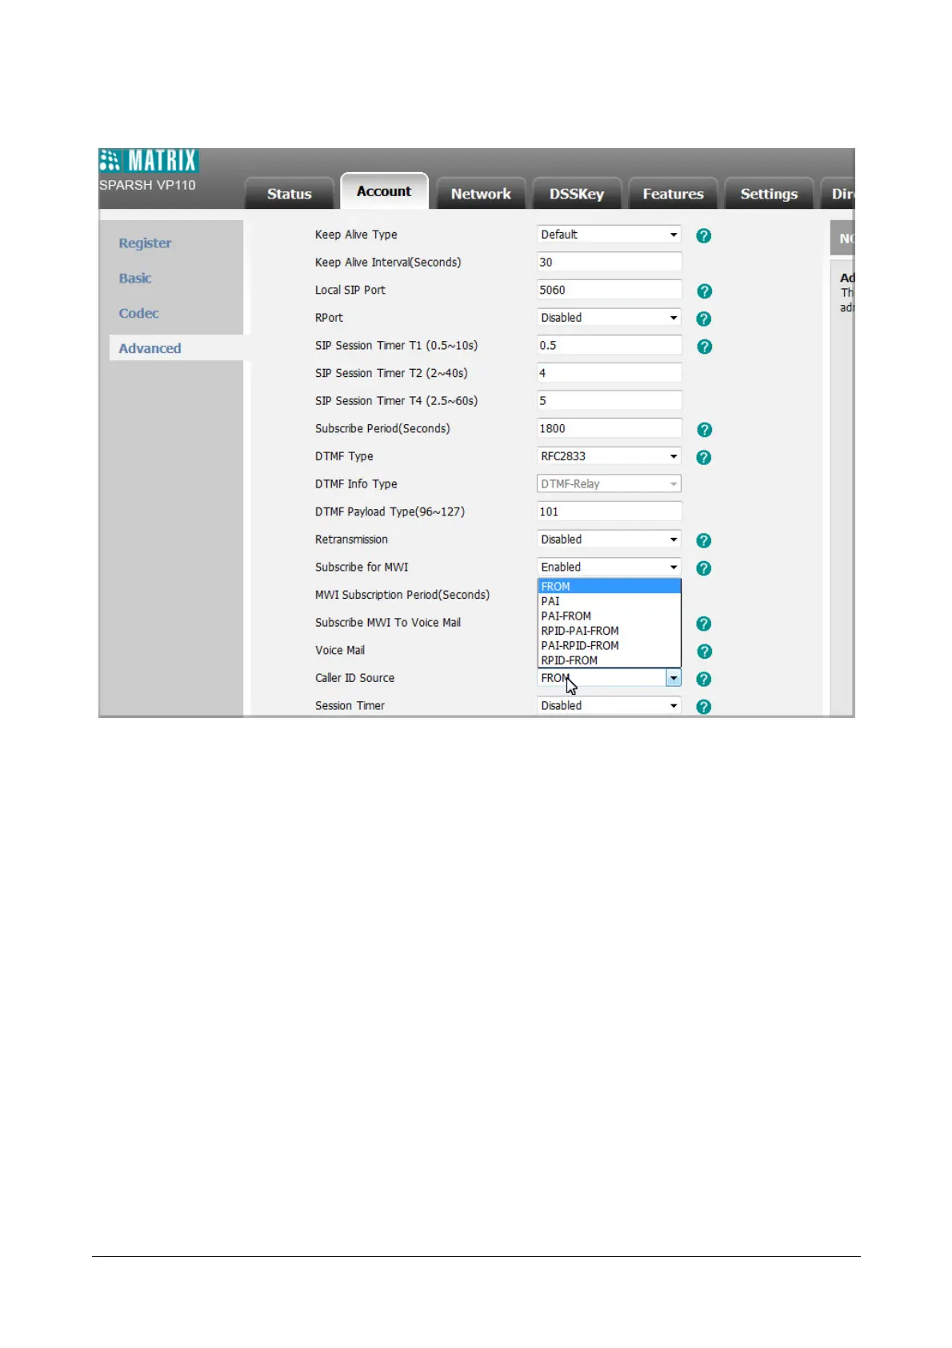The image size is (952, 1348).
Task: Click the help icon next to Voice Mail
Action: tap(704, 652)
